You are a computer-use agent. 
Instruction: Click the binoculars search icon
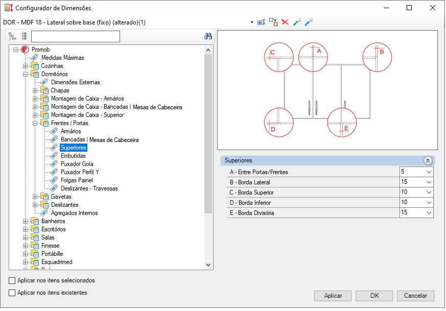point(208,36)
